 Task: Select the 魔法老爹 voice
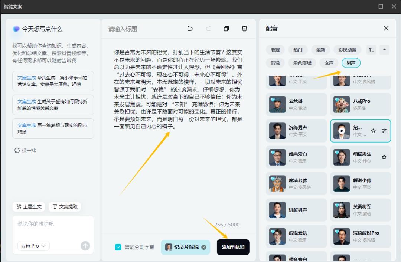(x=296, y=184)
